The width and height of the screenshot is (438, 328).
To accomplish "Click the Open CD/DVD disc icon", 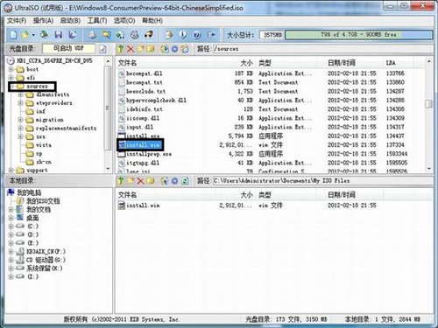I will pos(45,35).
